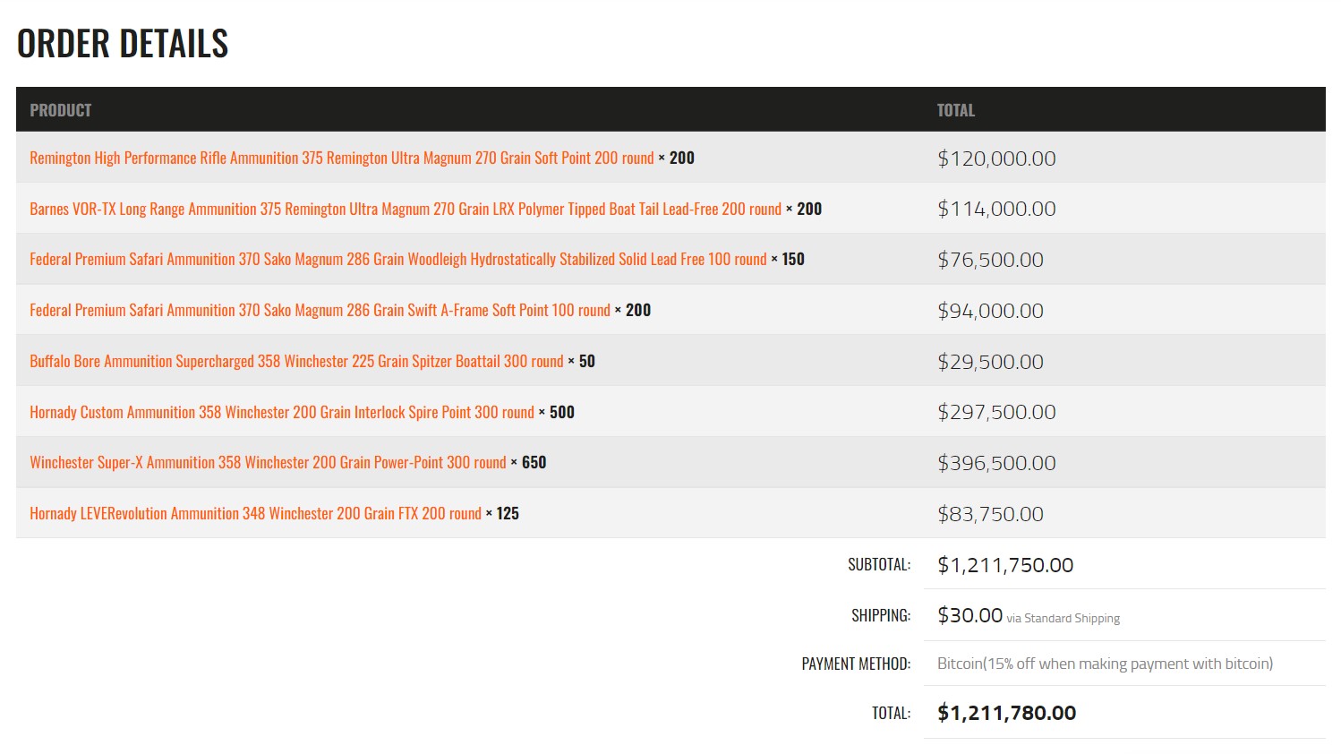Click the $30.00 shipping amount
Viewport: 1341px width, 754px height.
click(969, 615)
